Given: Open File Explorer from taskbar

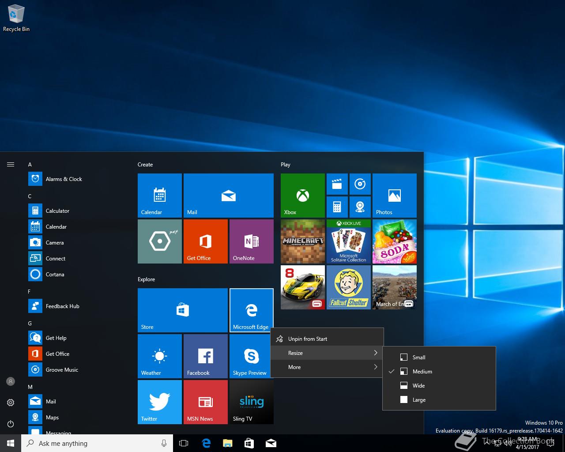Looking at the screenshot, I should tap(227, 443).
